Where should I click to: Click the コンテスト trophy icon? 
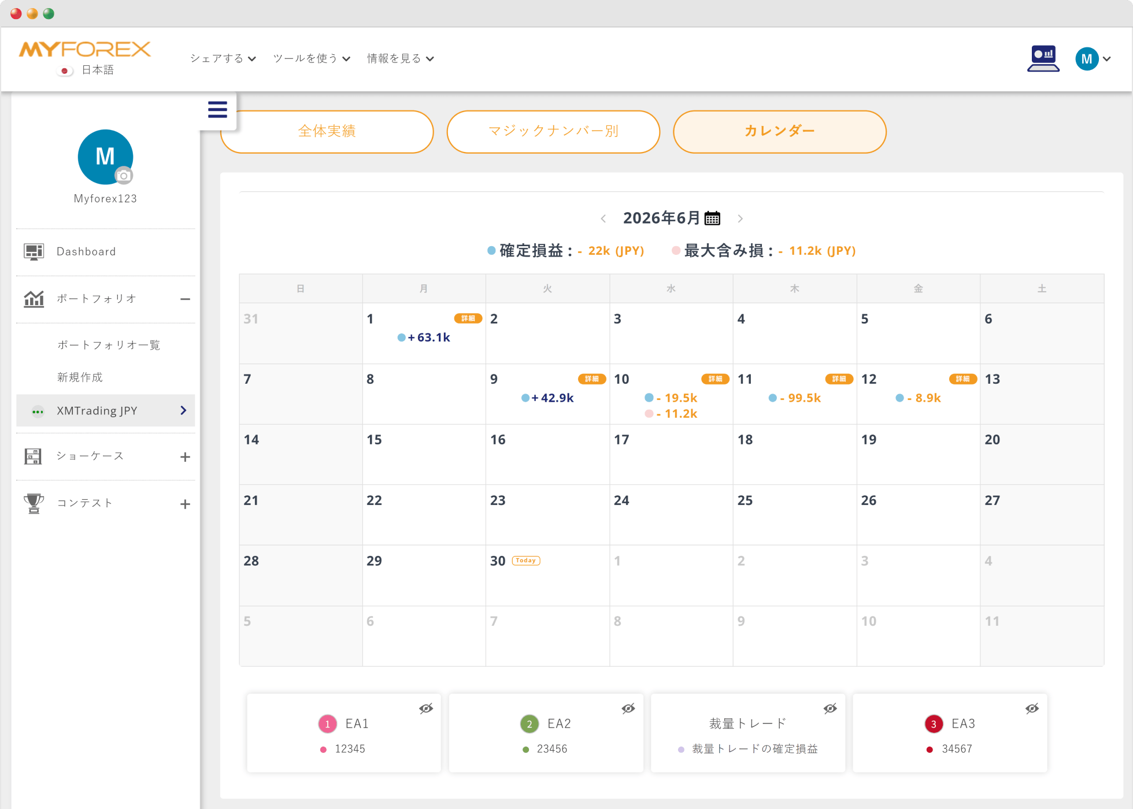[x=34, y=503]
